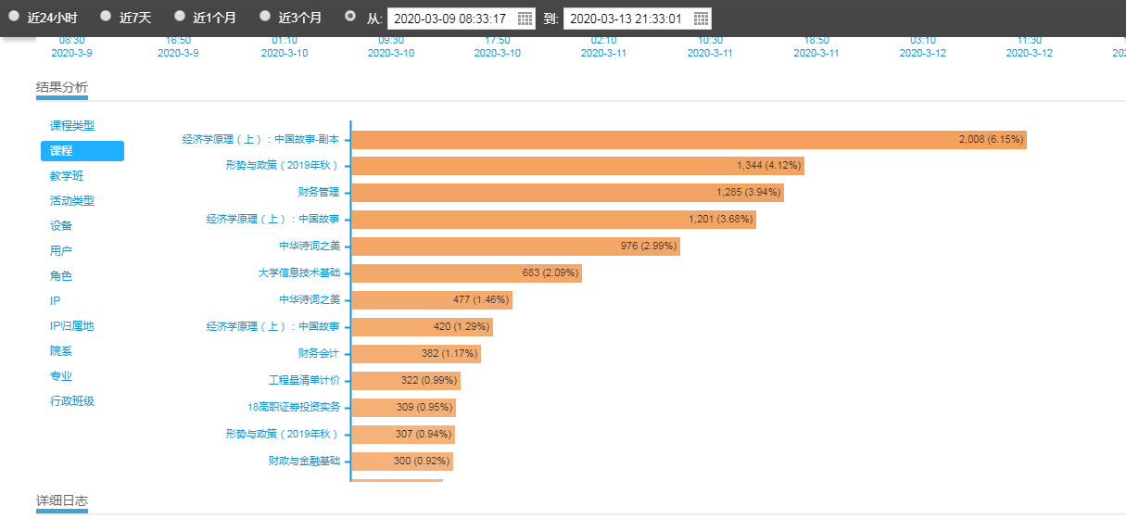The height and width of the screenshot is (519, 1126).
Task: Click the 财务管理 bar with 1,285
Action: 567,193
